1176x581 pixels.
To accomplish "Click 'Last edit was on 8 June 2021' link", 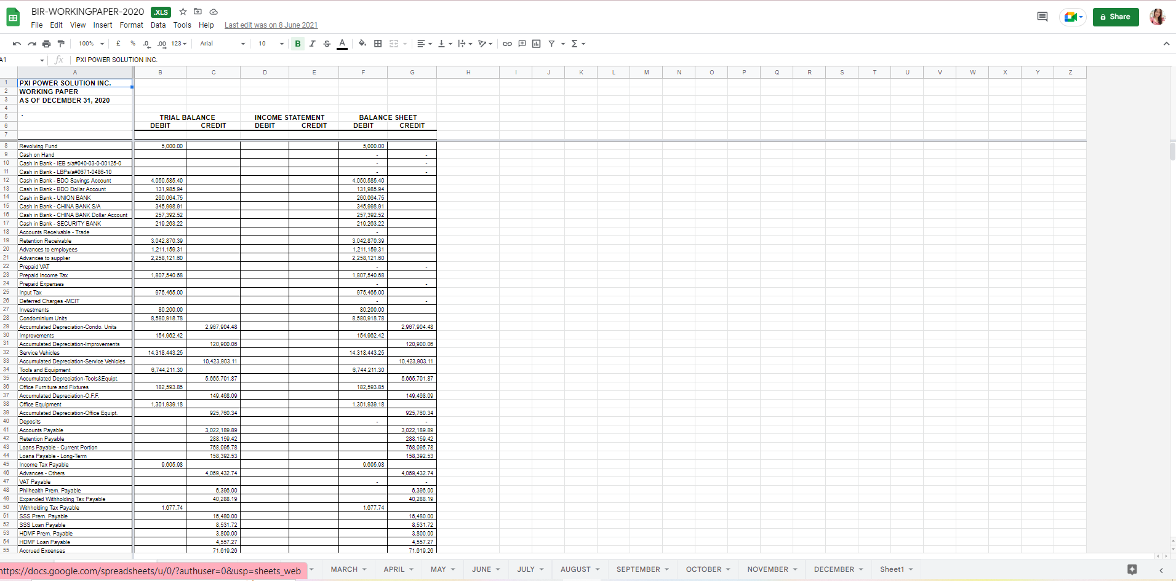I will (x=271, y=25).
